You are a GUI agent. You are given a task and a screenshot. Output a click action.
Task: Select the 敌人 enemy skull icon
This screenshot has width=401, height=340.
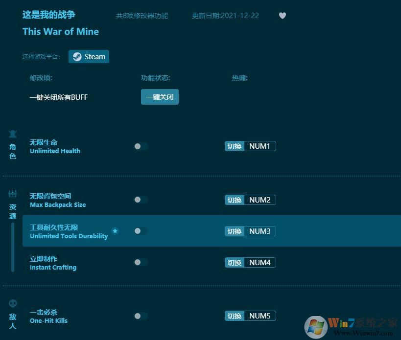pos(13,303)
